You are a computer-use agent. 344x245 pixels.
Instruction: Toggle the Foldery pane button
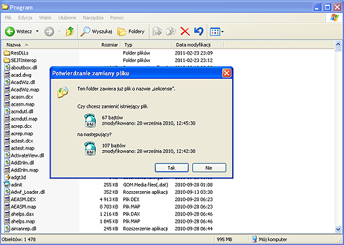(x=131, y=32)
